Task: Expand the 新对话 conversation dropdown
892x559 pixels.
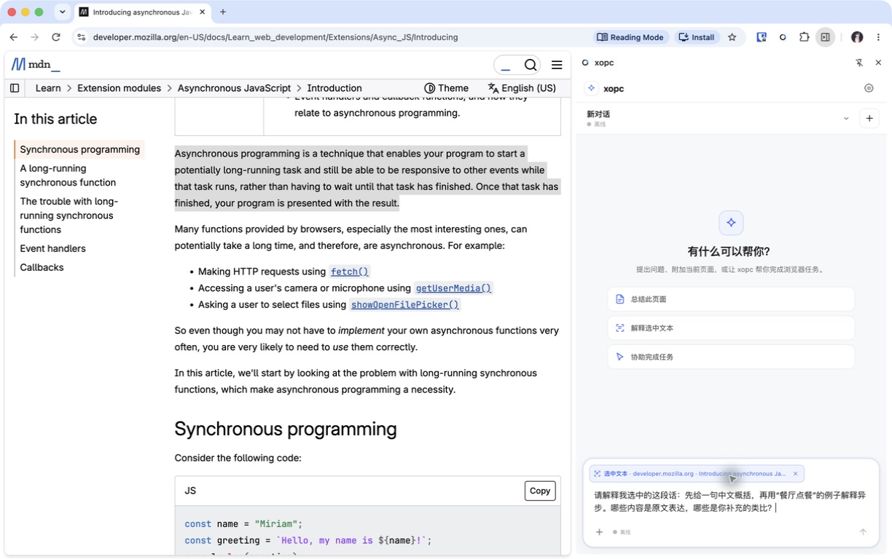Action: tap(846, 119)
